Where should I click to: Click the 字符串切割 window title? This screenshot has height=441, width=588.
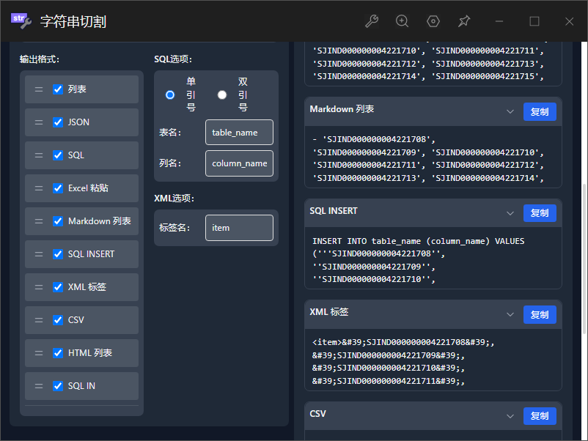click(73, 22)
